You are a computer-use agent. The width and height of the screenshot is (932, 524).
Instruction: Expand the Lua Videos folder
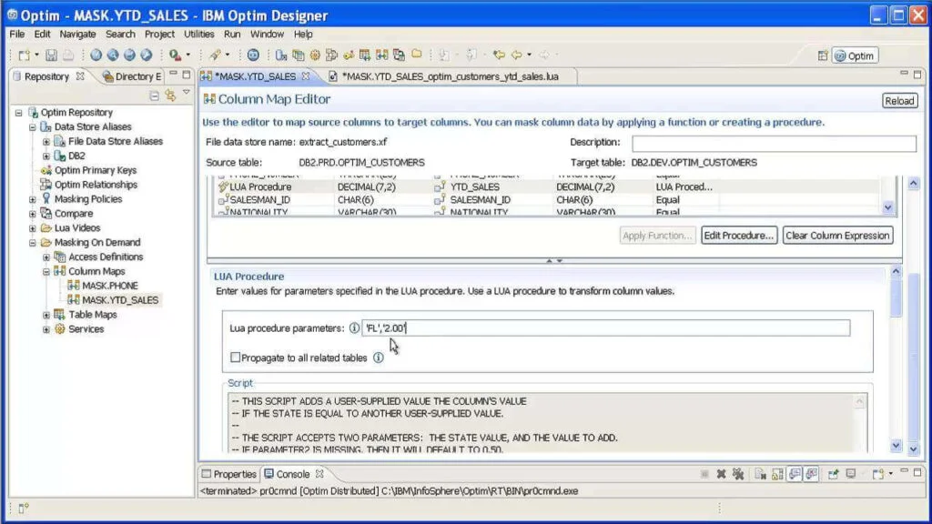tap(33, 228)
